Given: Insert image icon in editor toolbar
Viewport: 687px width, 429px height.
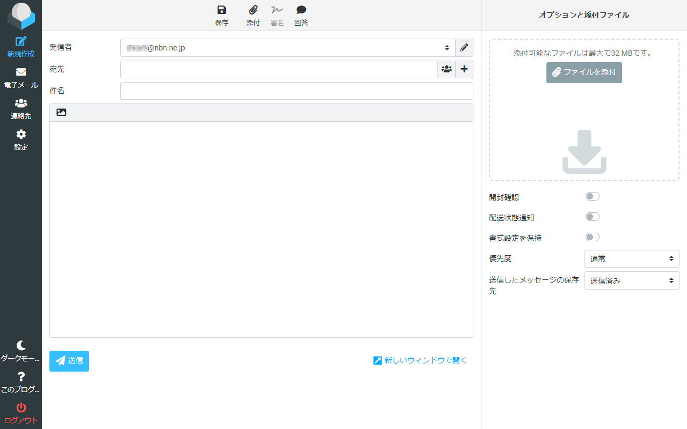Looking at the screenshot, I should [61, 113].
